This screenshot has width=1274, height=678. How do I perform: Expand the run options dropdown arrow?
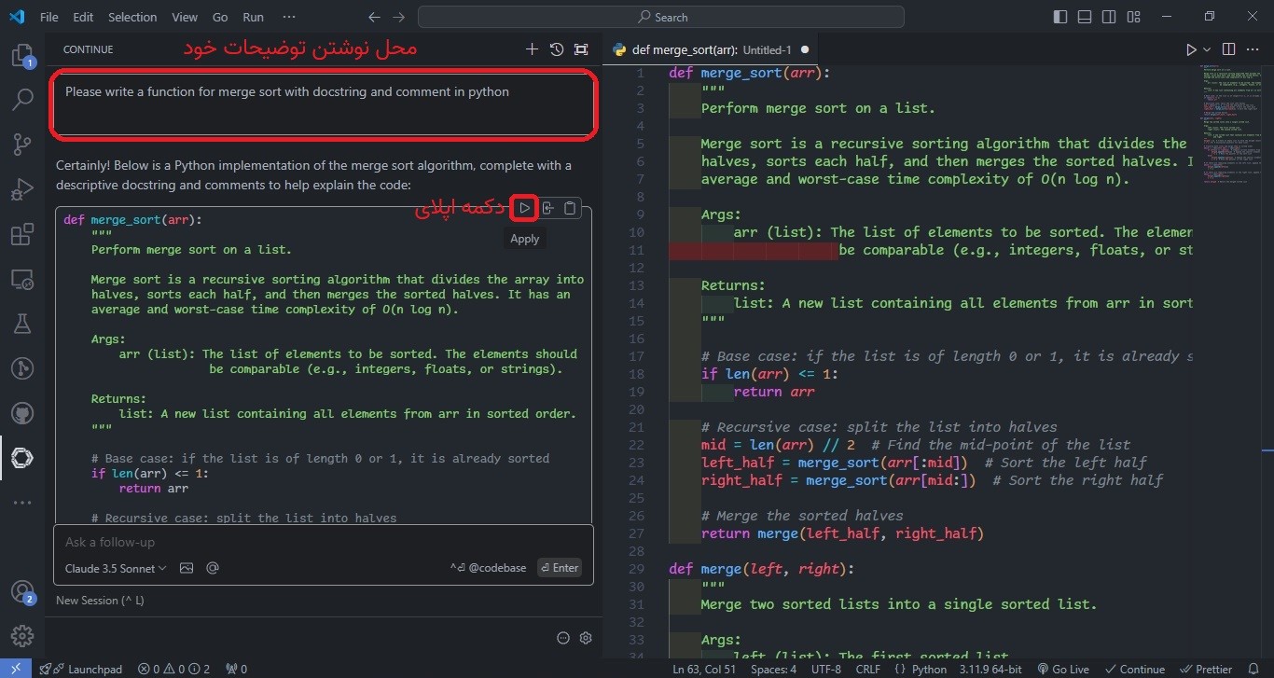click(x=1207, y=49)
